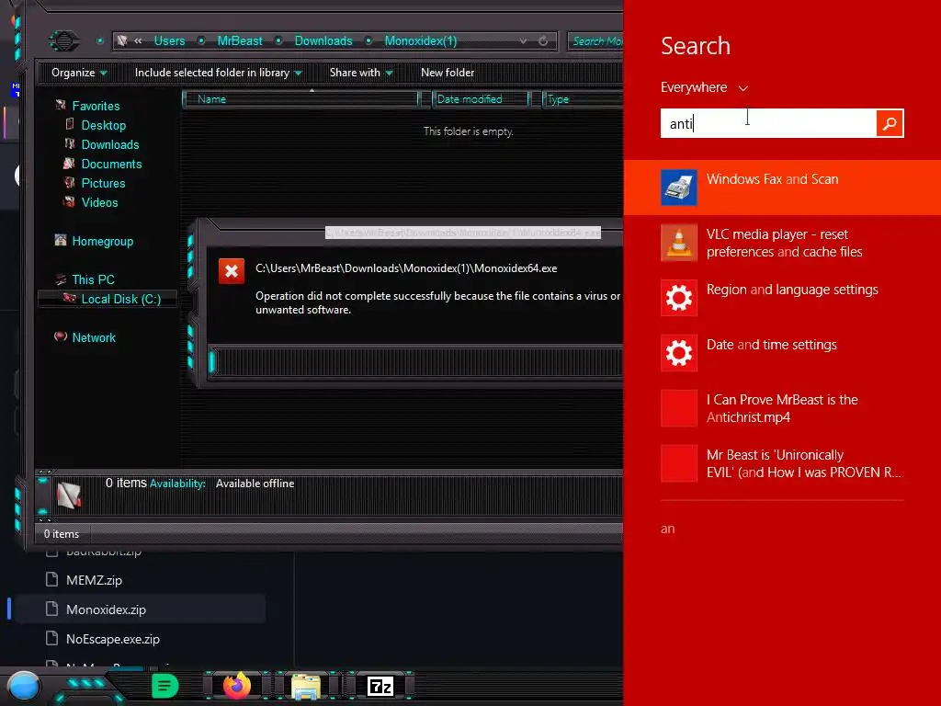Select MEMZ.zip in the background file list
Viewport: 941px width, 706px height.
[94, 580]
